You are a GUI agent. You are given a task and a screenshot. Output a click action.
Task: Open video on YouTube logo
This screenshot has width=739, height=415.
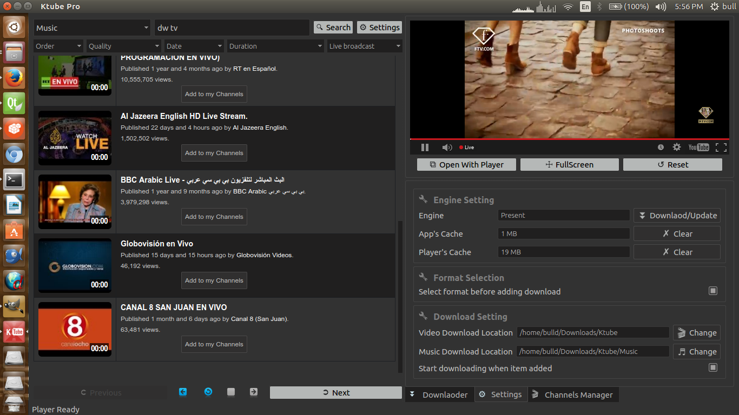(x=698, y=147)
